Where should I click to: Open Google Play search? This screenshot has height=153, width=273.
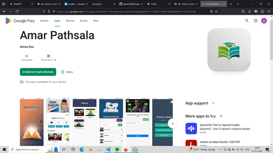[x=247, y=21]
